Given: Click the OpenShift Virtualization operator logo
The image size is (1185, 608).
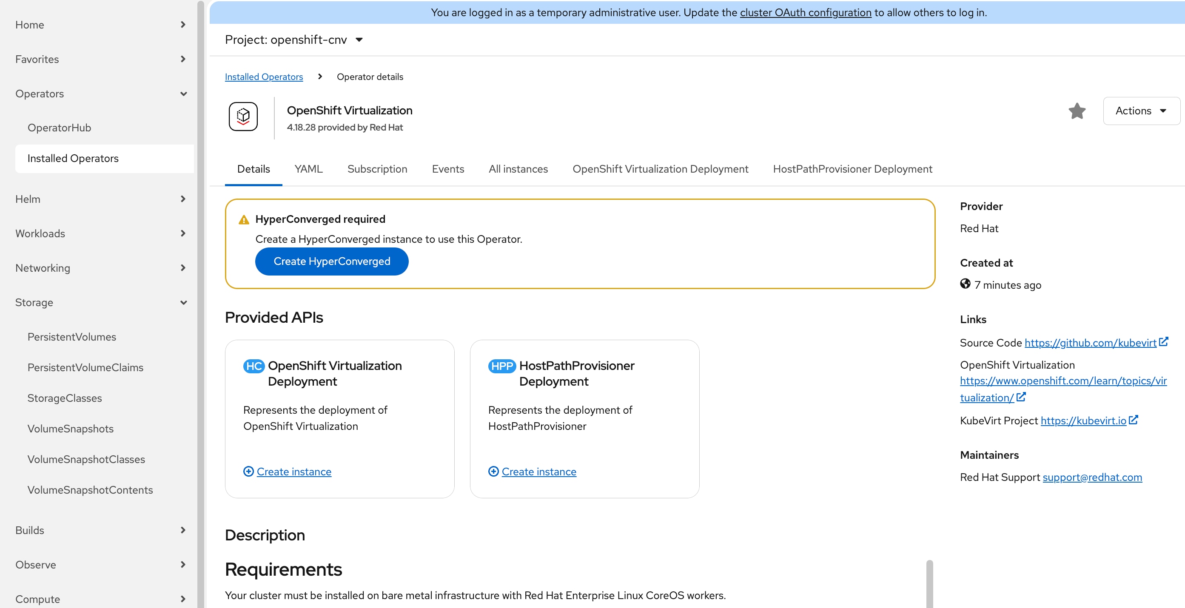Looking at the screenshot, I should tap(243, 116).
